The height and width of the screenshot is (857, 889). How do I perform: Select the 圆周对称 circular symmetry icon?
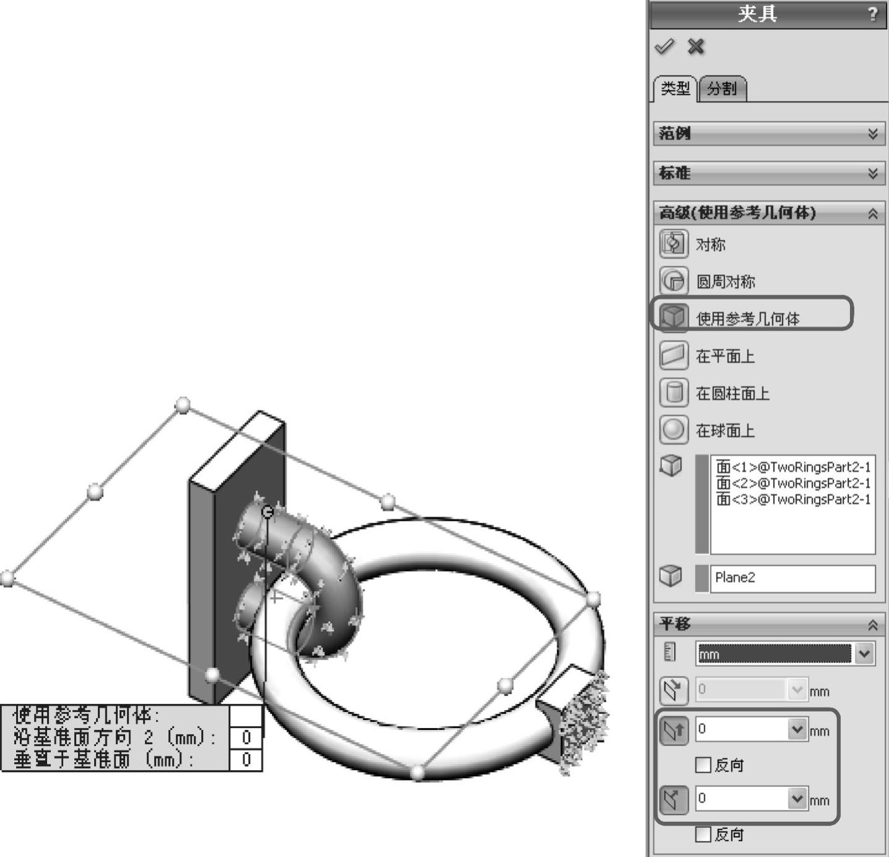click(674, 281)
